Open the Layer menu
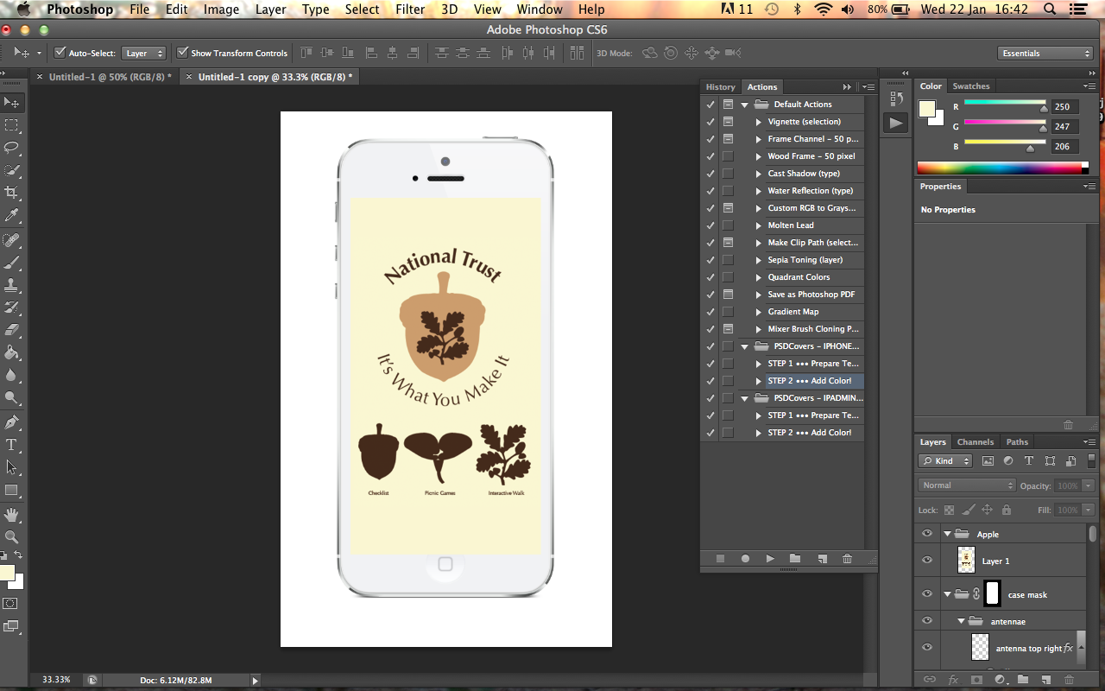The image size is (1105, 691). click(x=270, y=10)
